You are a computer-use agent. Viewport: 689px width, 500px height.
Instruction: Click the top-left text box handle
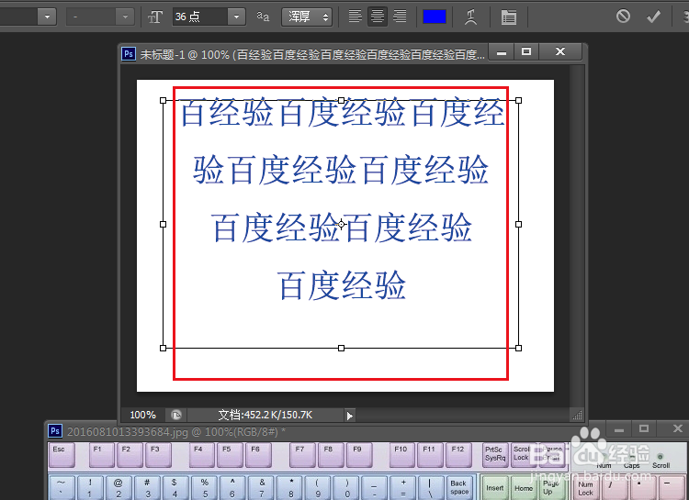(163, 101)
